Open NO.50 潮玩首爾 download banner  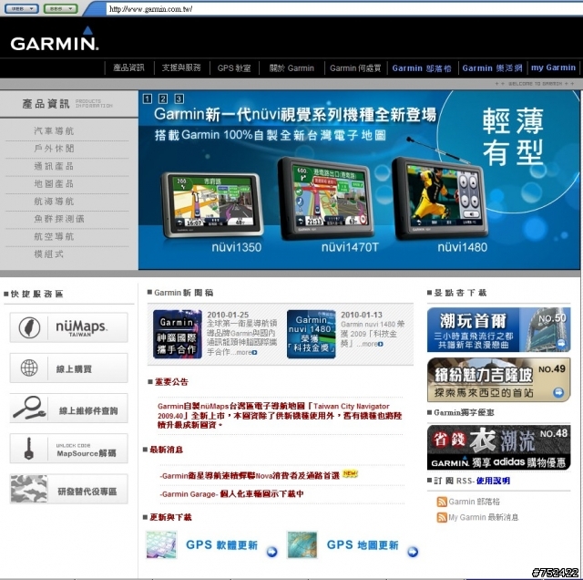(498, 330)
